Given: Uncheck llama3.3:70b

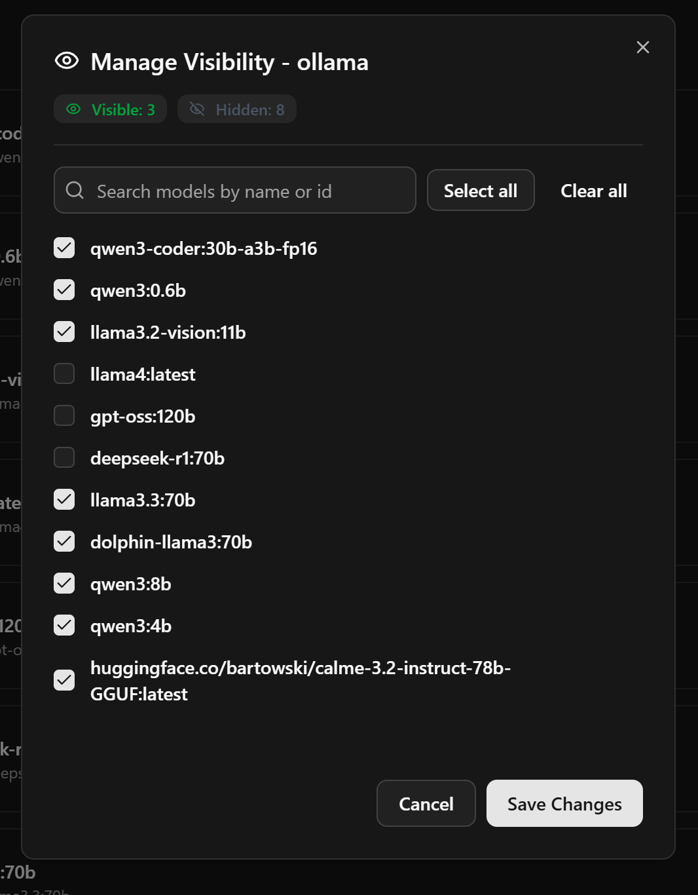Looking at the screenshot, I should (x=64, y=499).
